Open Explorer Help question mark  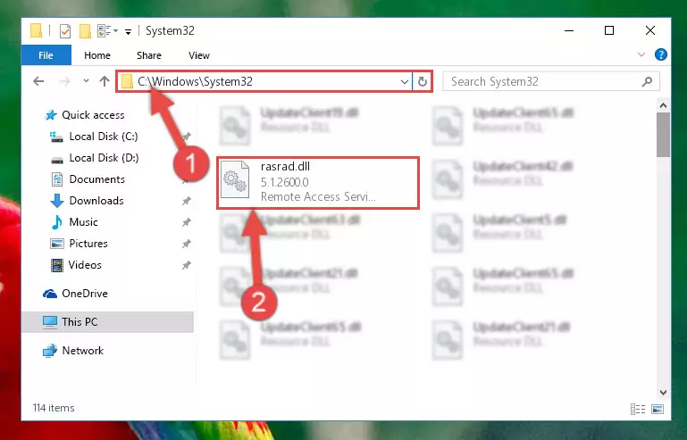pos(661,54)
